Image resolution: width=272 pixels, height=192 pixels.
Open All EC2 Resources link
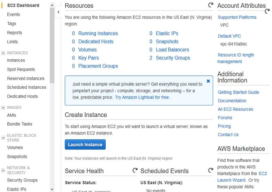(x=235, y=109)
